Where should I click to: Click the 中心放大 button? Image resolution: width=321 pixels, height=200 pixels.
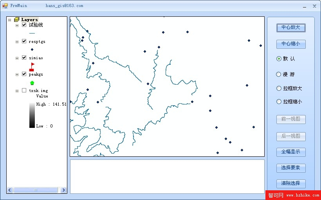(x=291, y=28)
